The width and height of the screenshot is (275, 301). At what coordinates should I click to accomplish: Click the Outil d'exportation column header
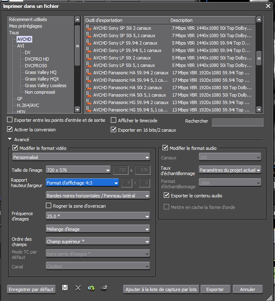click(x=127, y=20)
